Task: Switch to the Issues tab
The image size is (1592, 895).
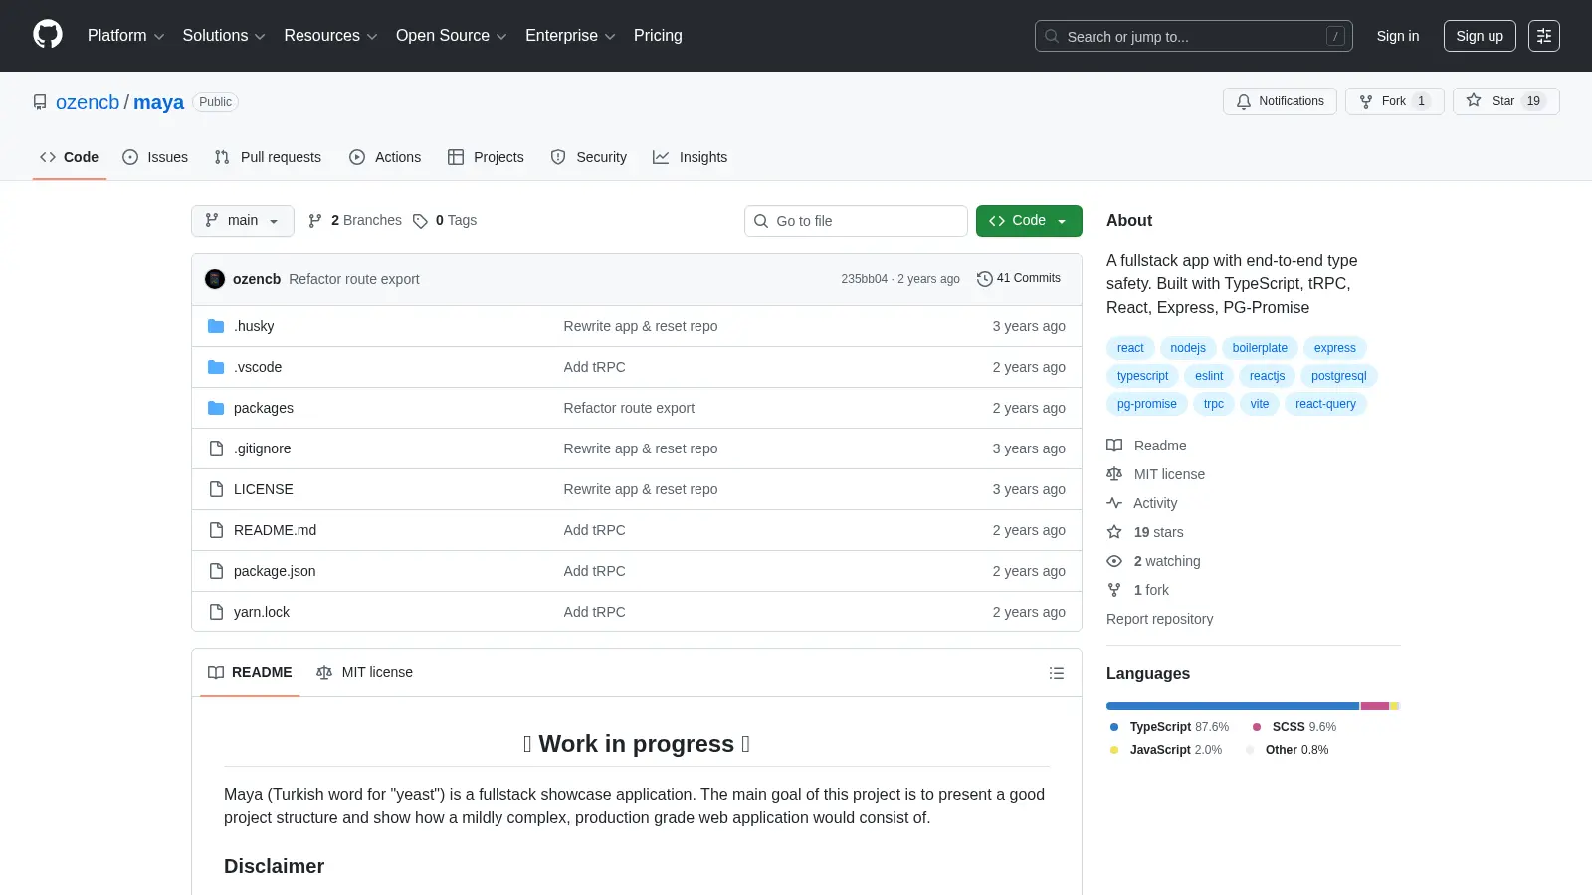Action: 155,157
